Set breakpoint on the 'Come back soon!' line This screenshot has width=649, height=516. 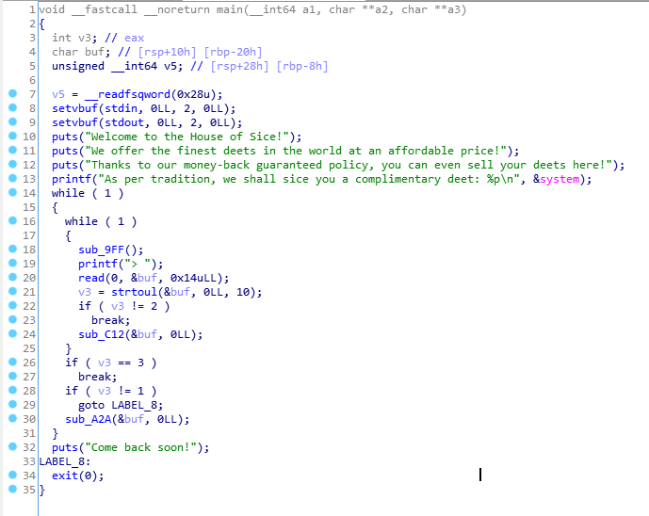pos(13,446)
